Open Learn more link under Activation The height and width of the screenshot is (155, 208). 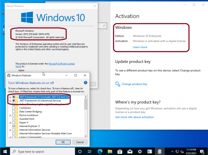click(140, 47)
